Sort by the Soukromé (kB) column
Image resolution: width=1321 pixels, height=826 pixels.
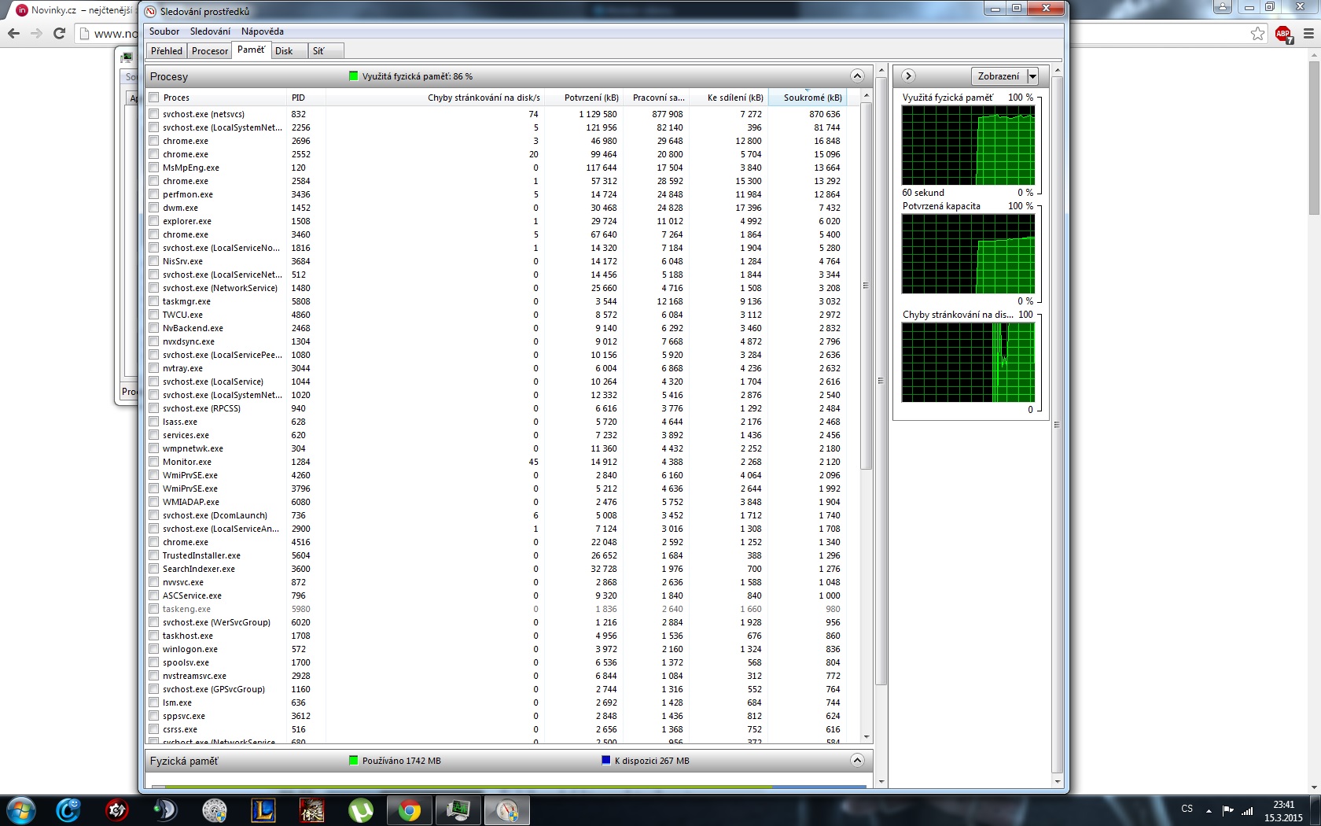click(807, 98)
